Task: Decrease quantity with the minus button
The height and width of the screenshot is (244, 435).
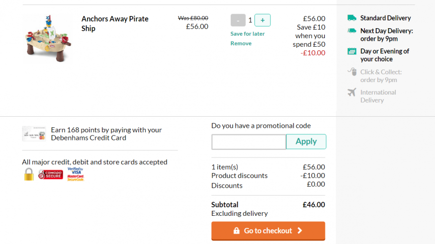Action: pyautogui.click(x=238, y=20)
